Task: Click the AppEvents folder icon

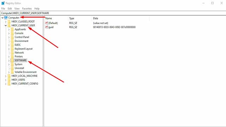Action: (12, 29)
